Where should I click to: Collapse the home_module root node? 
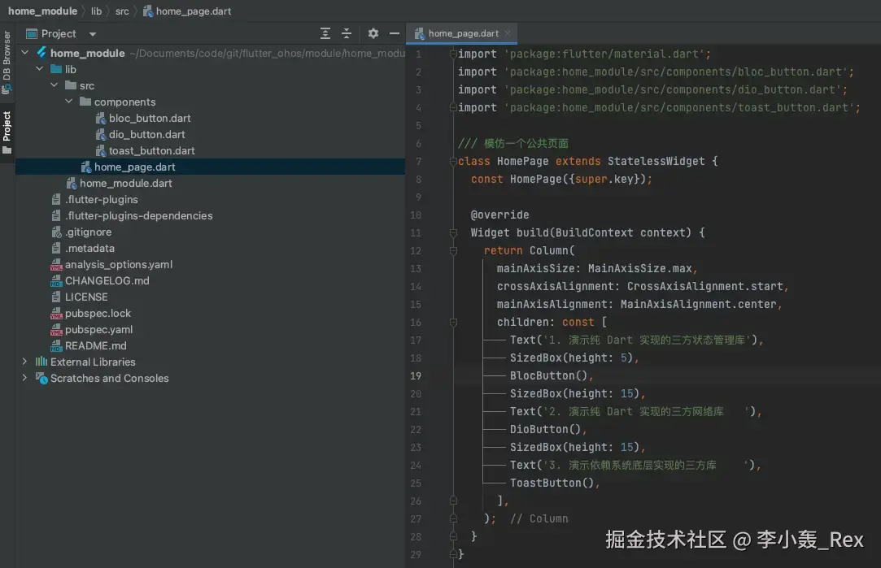click(x=24, y=53)
